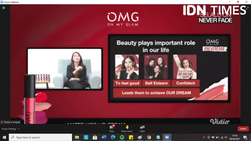Launch Microsoft Word from the taskbar

[104, 137]
